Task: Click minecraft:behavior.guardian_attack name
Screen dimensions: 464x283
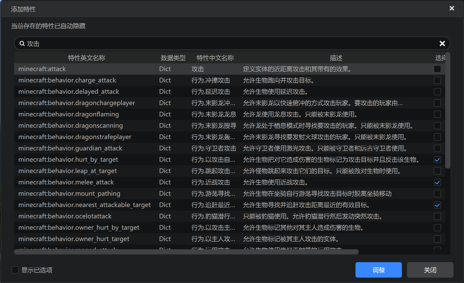Action: point(70,148)
